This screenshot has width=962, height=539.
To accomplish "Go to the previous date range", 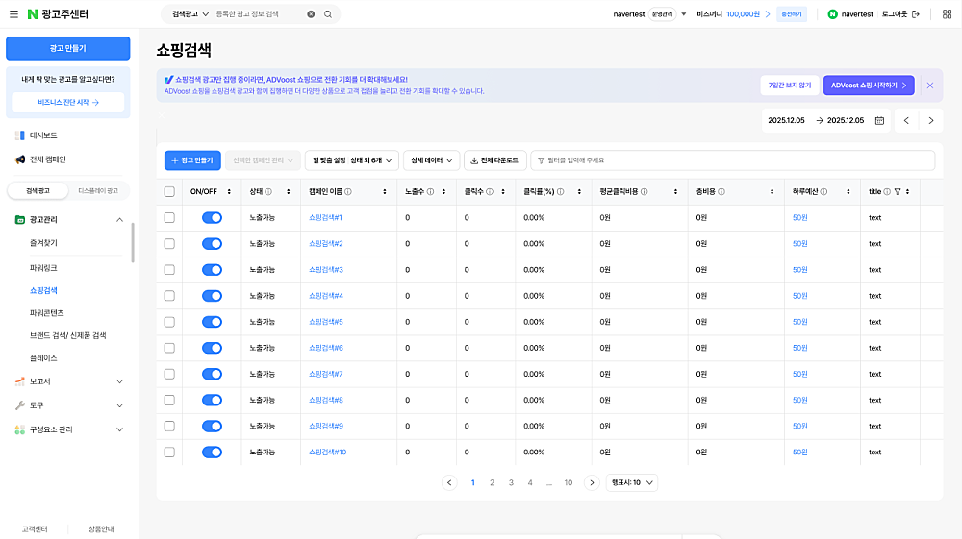I will (x=906, y=121).
